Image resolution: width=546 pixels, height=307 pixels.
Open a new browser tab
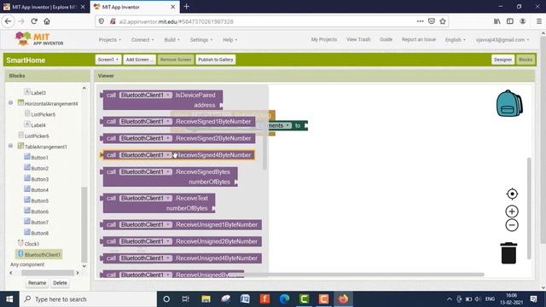pos(186,7)
